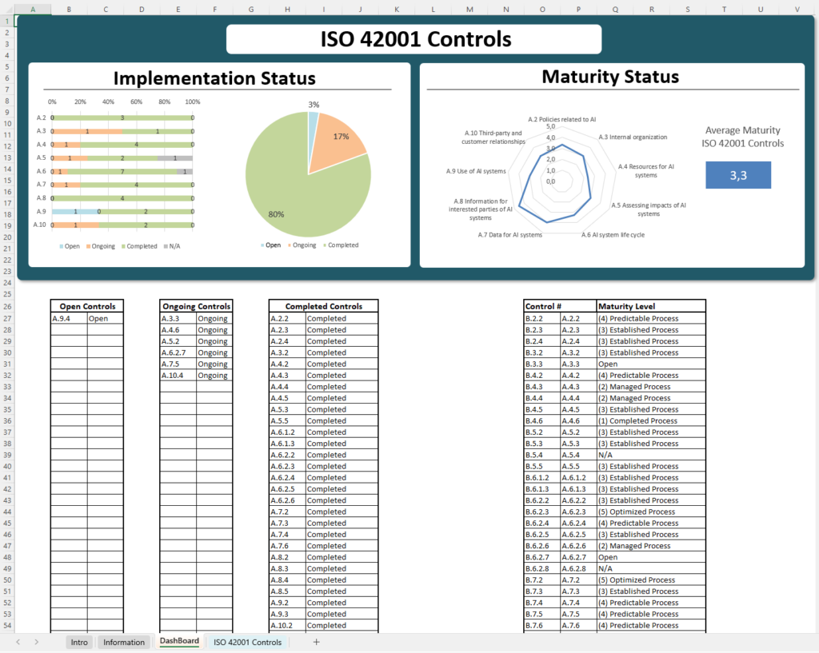The image size is (819, 653).
Task: Select the cell listing control A.9.4
Action: 68,317
